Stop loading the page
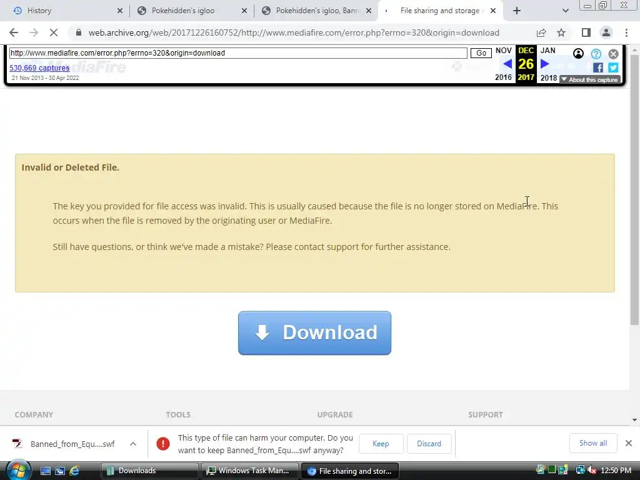The height and width of the screenshot is (480, 640). (x=54, y=32)
